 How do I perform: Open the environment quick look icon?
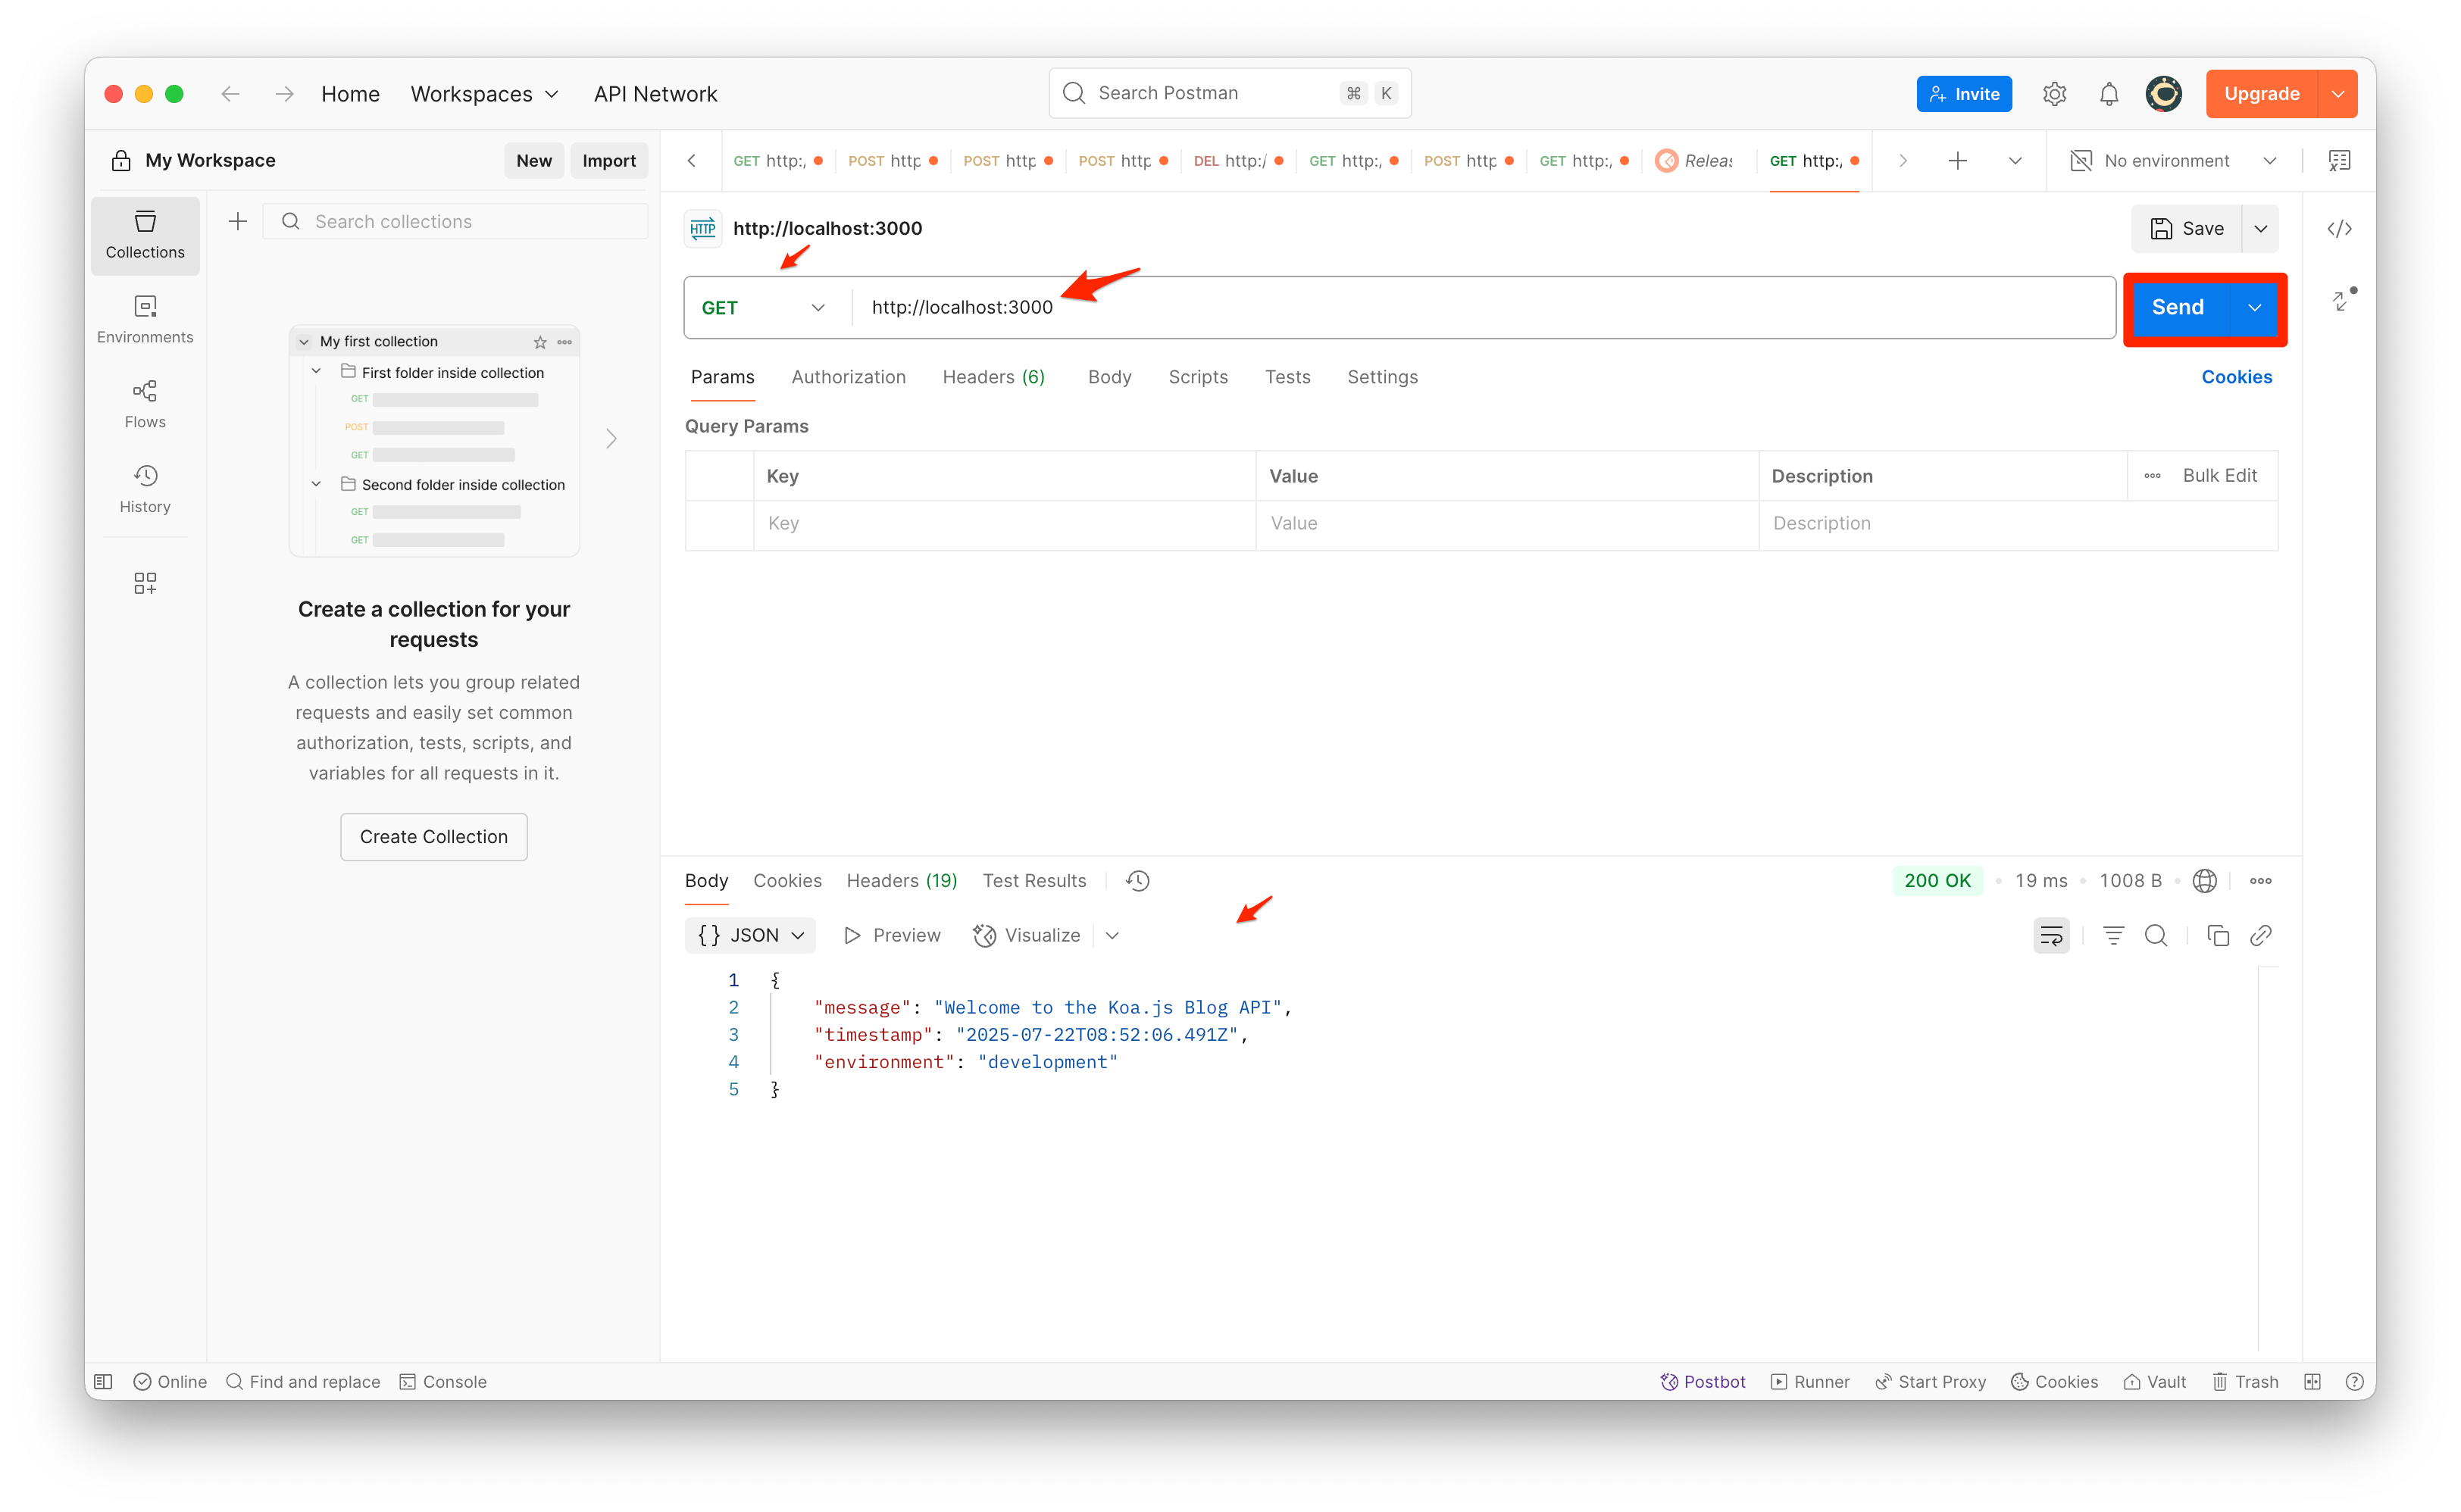pos(2339,161)
